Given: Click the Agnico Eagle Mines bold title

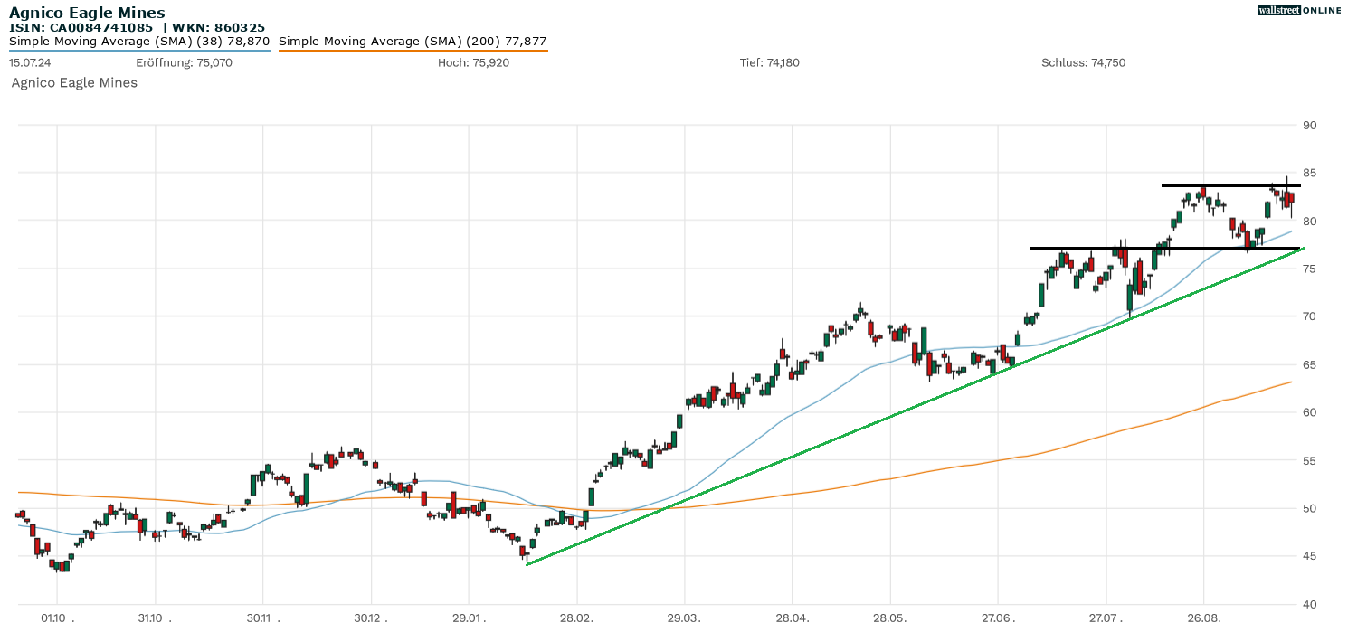Looking at the screenshot, I should (87, 13).
